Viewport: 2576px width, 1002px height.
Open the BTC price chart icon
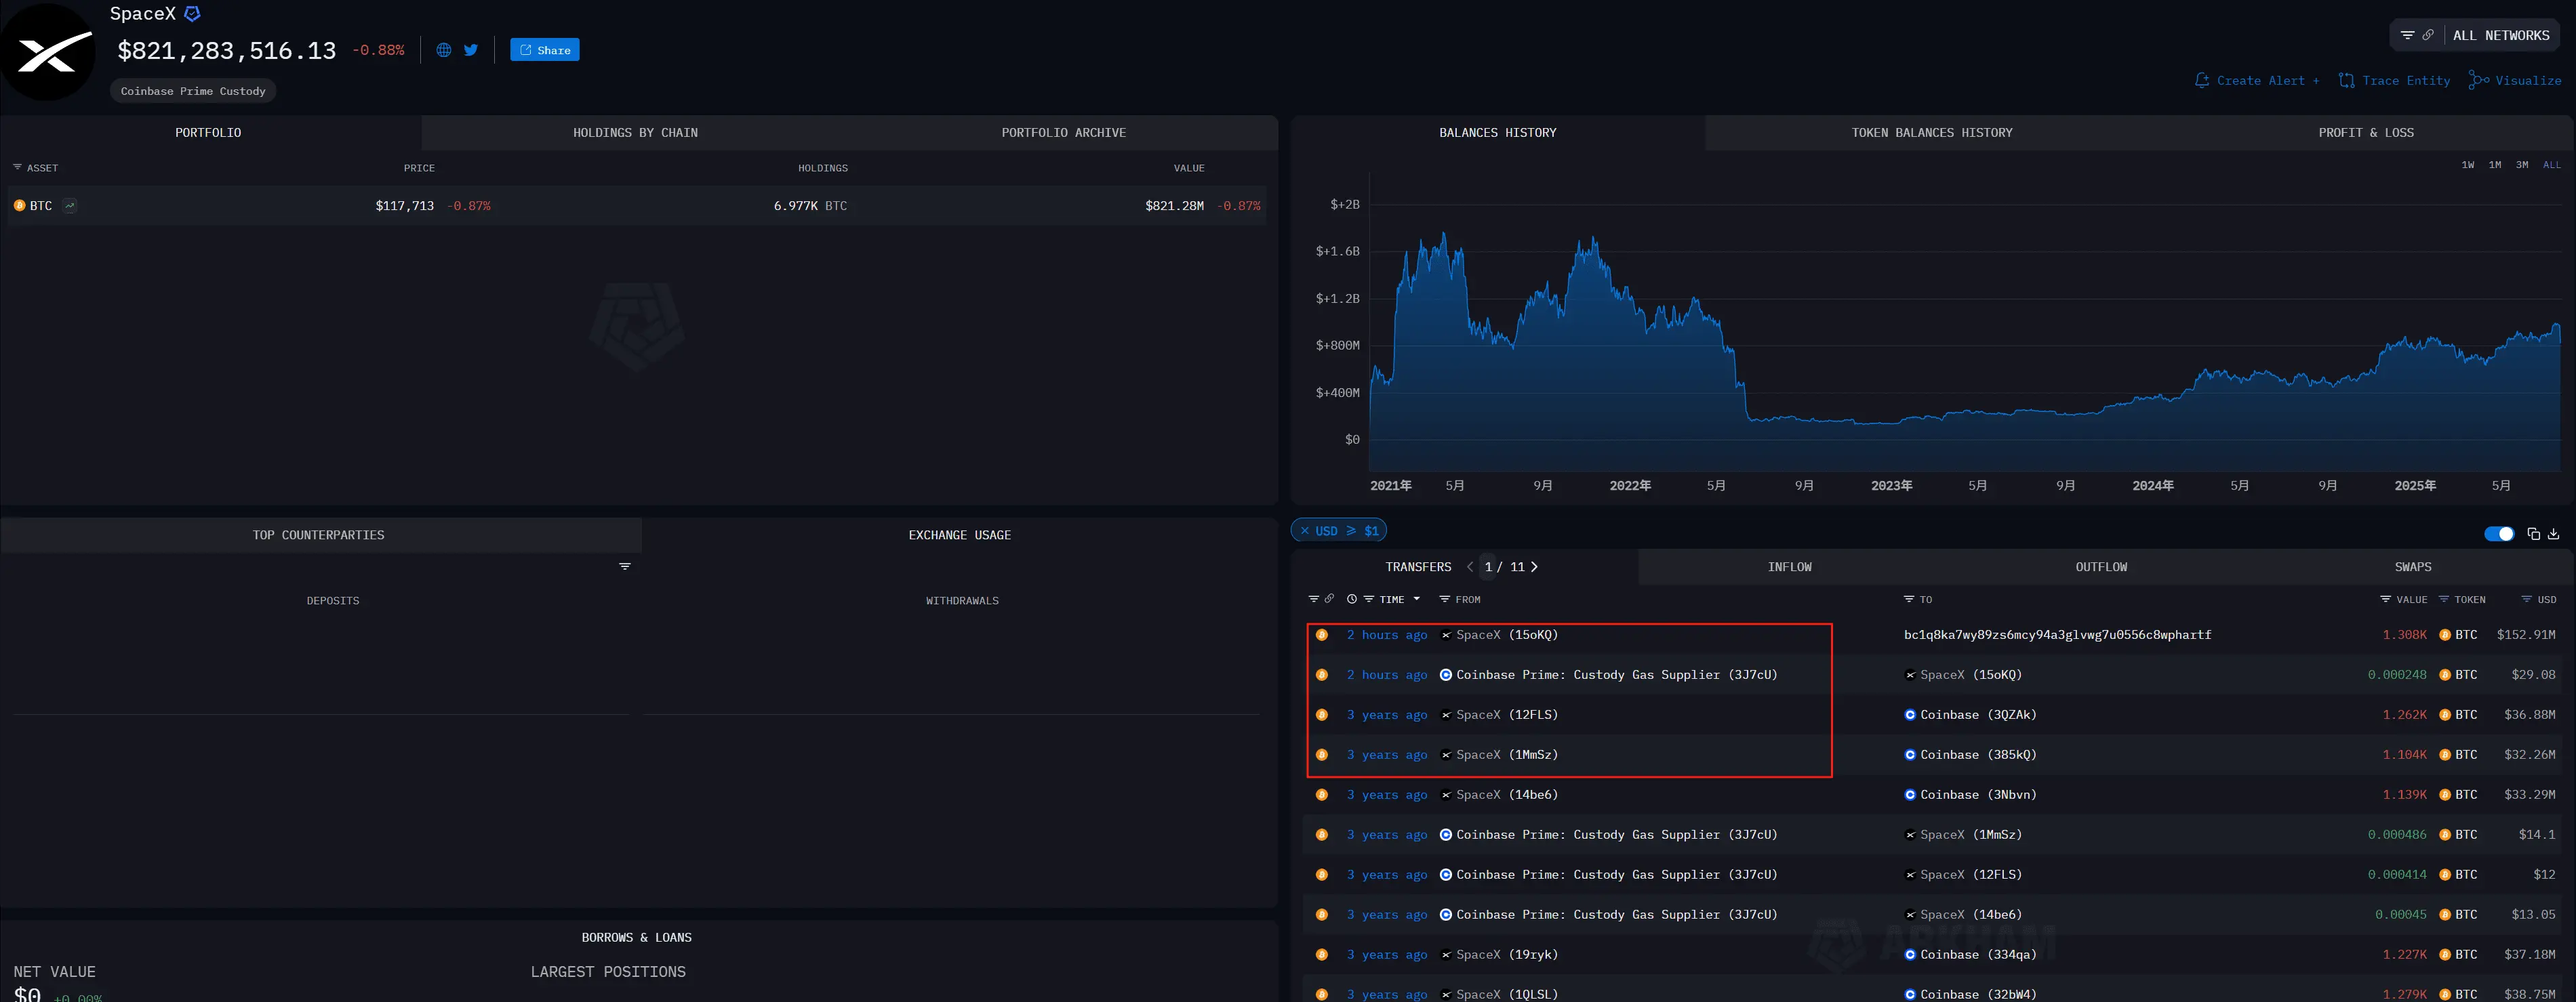pyautogui.click(x=70, y=206)
